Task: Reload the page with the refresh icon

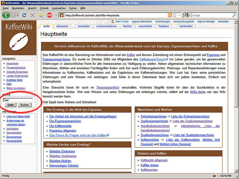Action: point(25,15)
